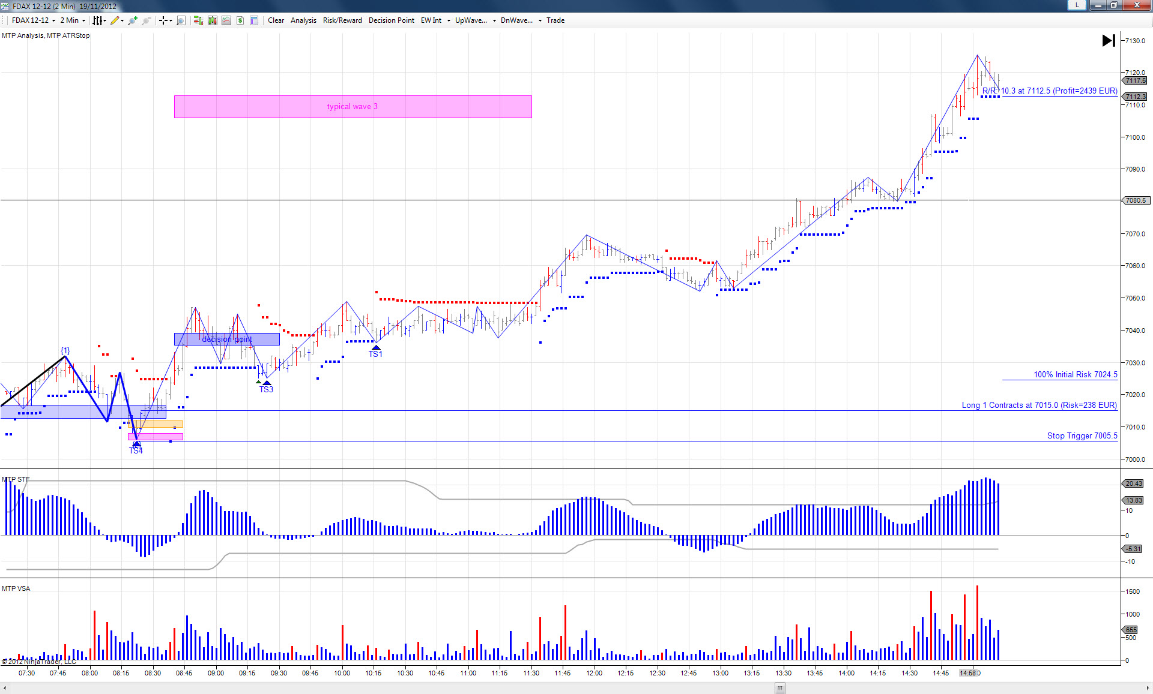Select the 'Stop Trigger 7005.5' label
Viewport: 1153px width, 694px height.
[x=1082, y=436]
